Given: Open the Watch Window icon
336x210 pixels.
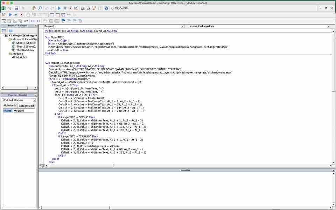Looking at the screenshot, I should click(x=63, y=15).
